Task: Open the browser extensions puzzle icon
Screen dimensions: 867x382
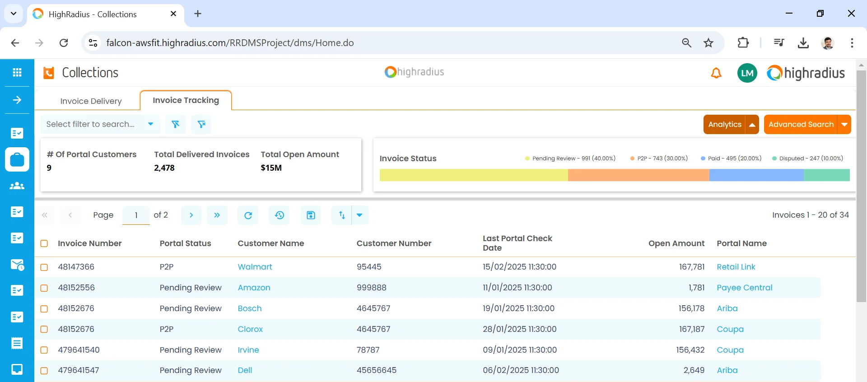Action: point(743,43)
